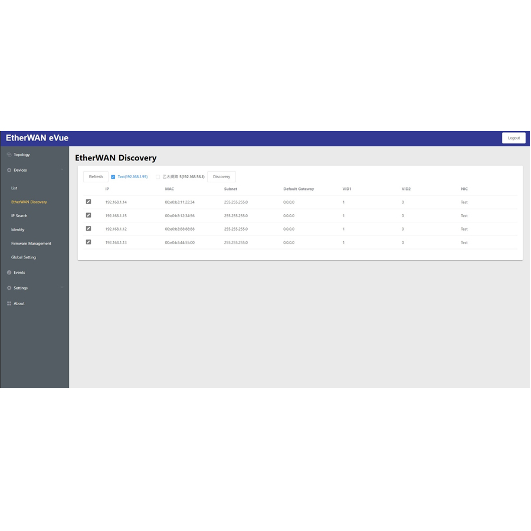Click the edit icon for 192.168.1.14
This screenshot has height=531, width=531.
88,202
